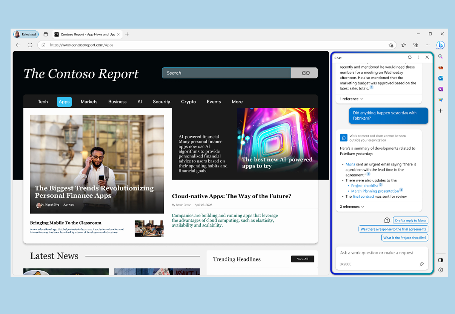Select the Tech navigation tab
Viewport: 455px width, 314px height.
[43, 102]
